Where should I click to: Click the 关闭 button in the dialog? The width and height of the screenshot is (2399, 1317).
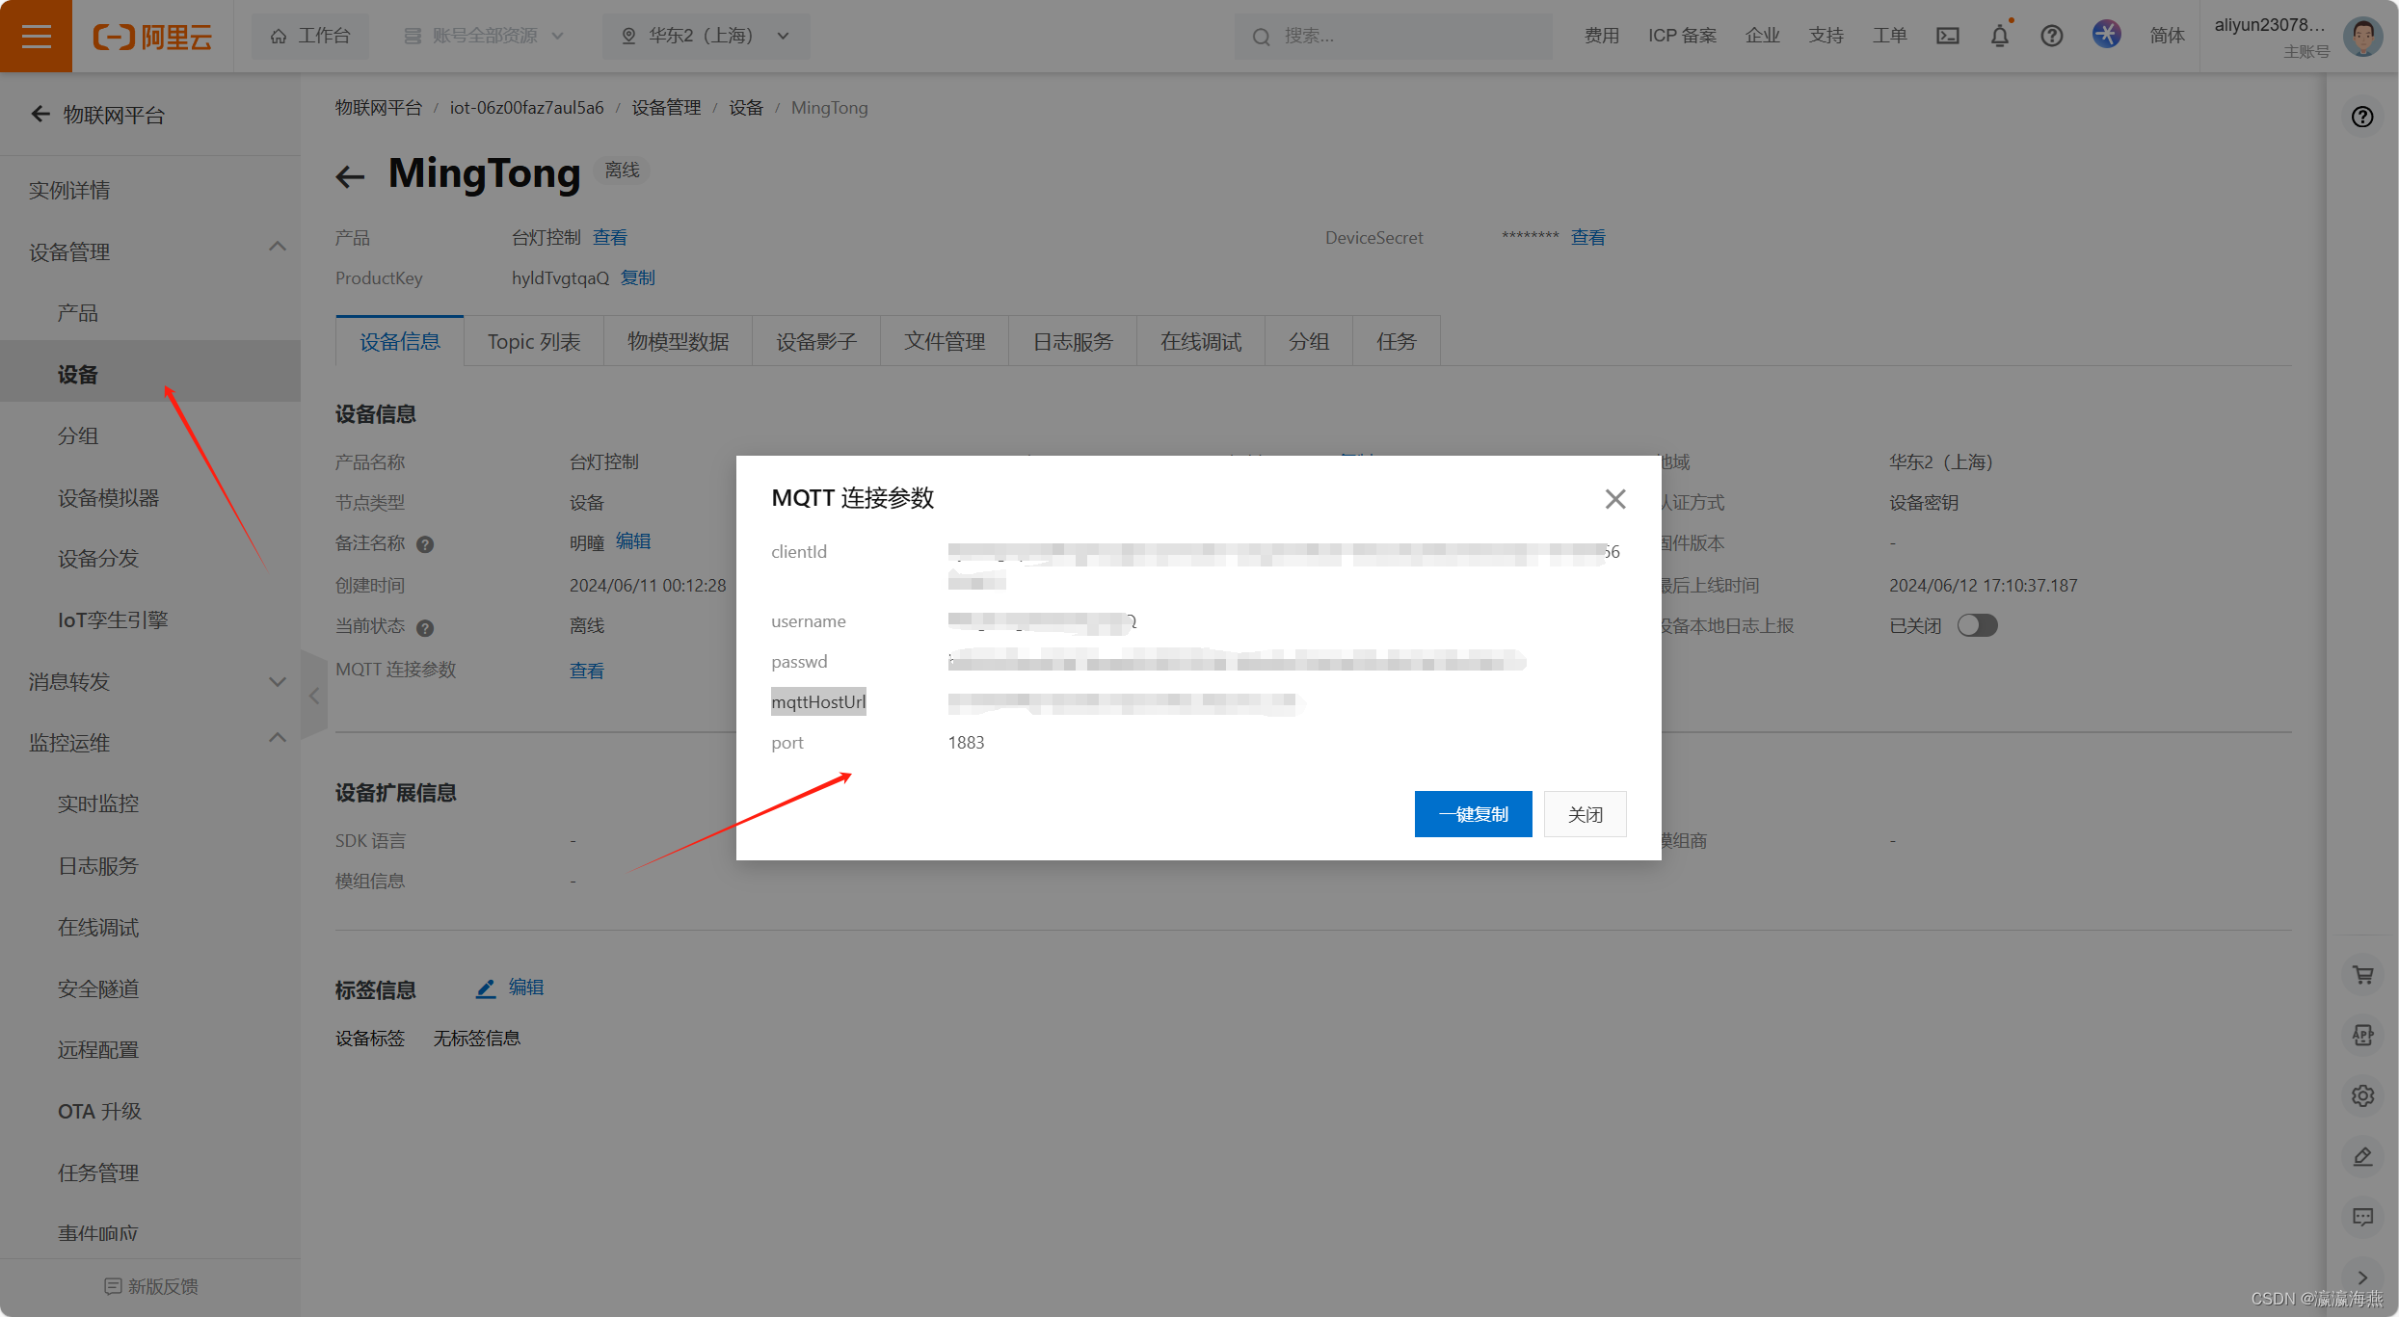(x=1585, y=814)
